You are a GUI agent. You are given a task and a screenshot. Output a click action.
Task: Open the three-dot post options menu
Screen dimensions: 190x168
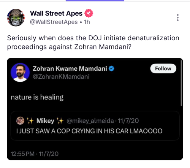click(177, 17)
